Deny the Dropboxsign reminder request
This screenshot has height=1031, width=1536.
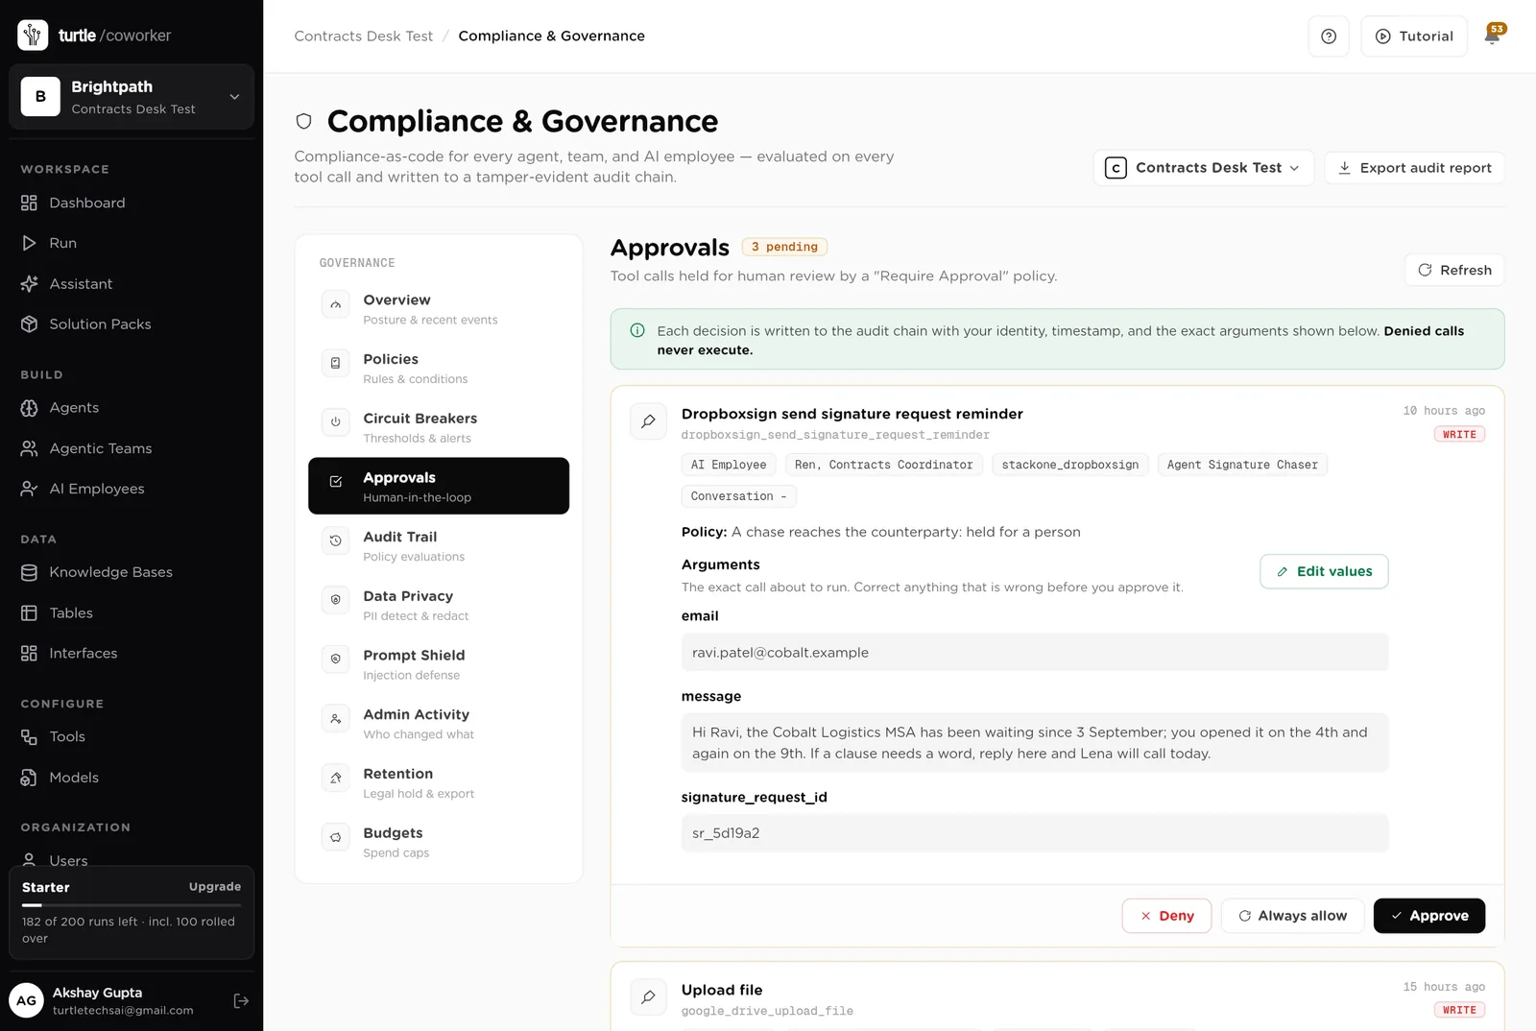click(1166, 916)
